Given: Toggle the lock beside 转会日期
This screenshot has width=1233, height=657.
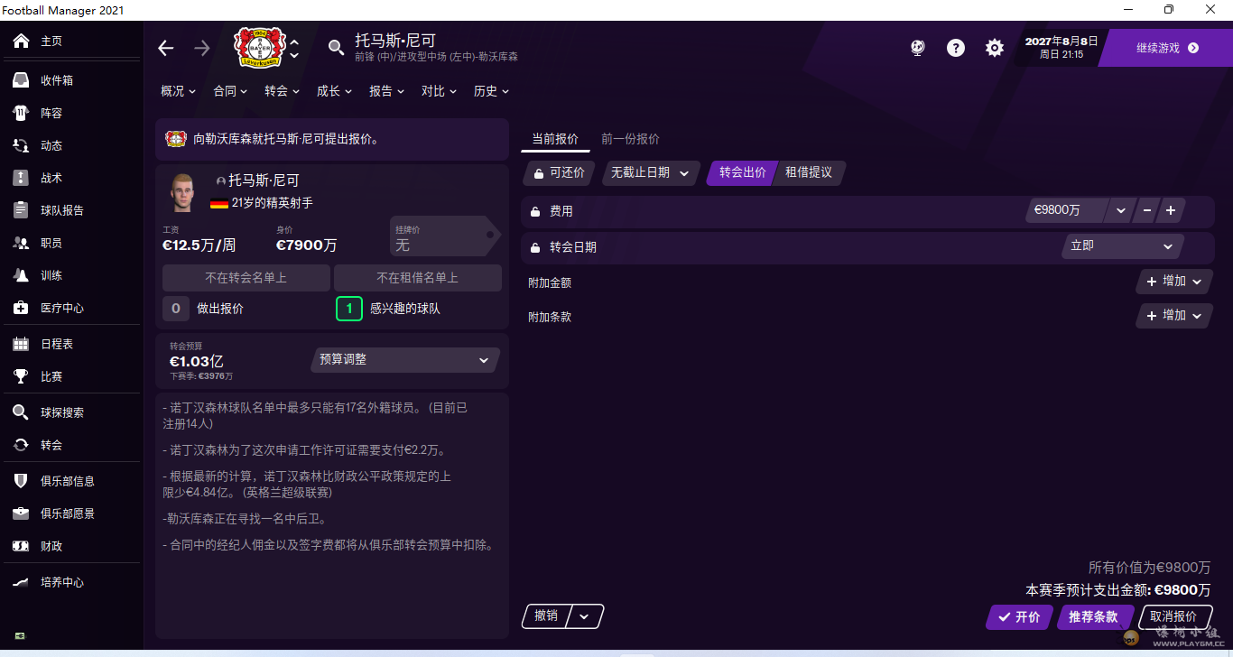Looking at the screenshot, I should pos(535,247).
